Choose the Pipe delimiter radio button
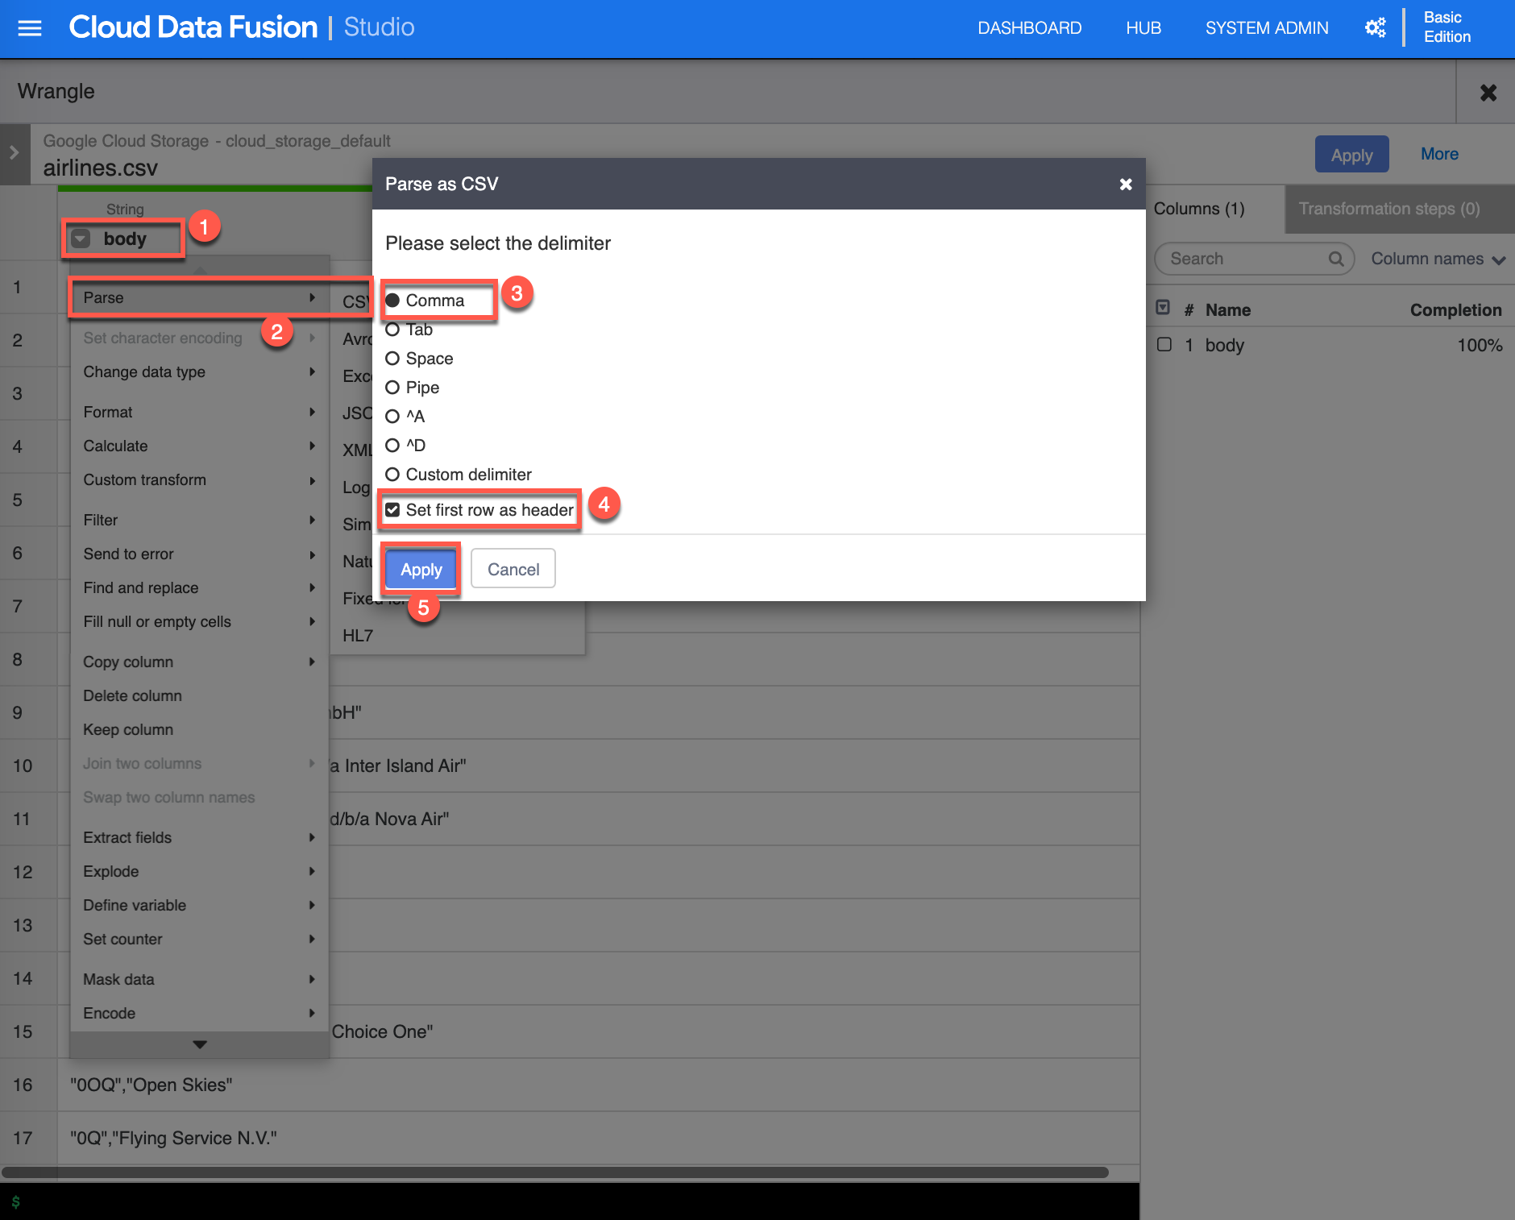This screenshot has width=1515, height=1220. (x=392, y=388)
